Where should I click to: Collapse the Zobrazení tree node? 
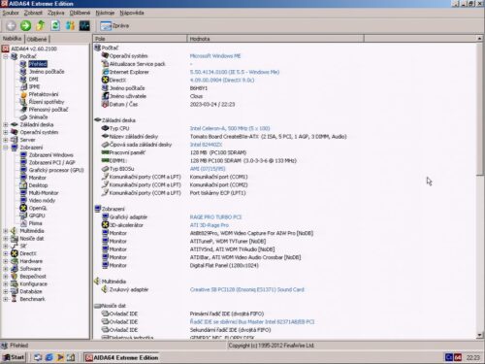pos(6,148)
